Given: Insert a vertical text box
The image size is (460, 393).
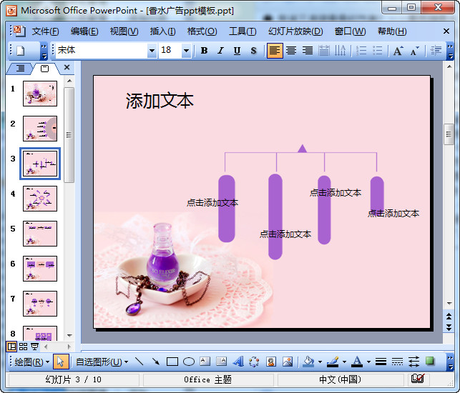Looking at the screenshot, I should [222, 362].
